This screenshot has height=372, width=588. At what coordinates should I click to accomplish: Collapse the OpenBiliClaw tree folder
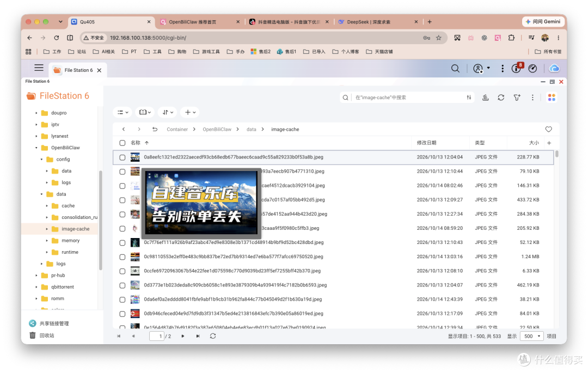coord(36,148)
